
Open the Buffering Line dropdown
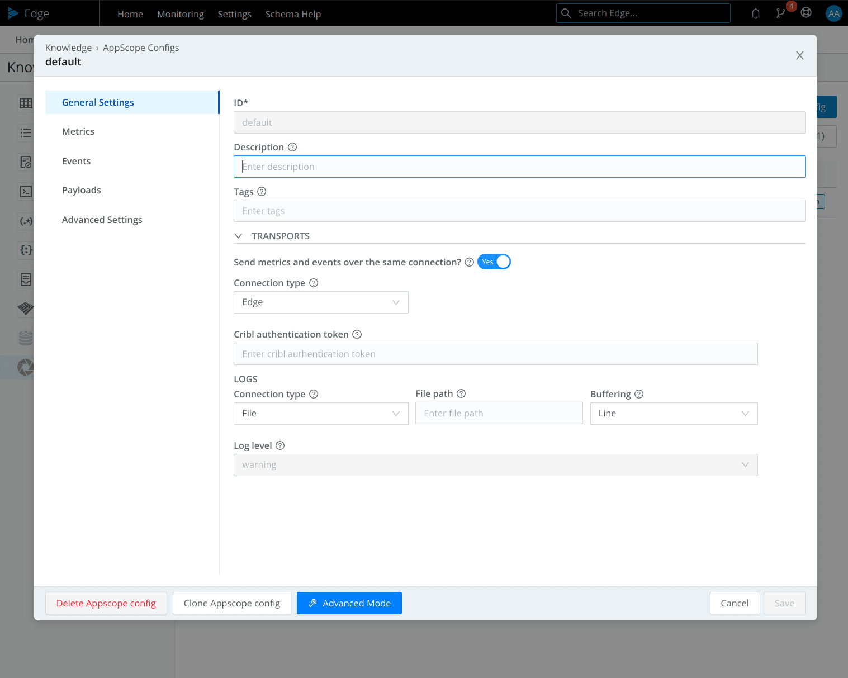tap(674, 414)
